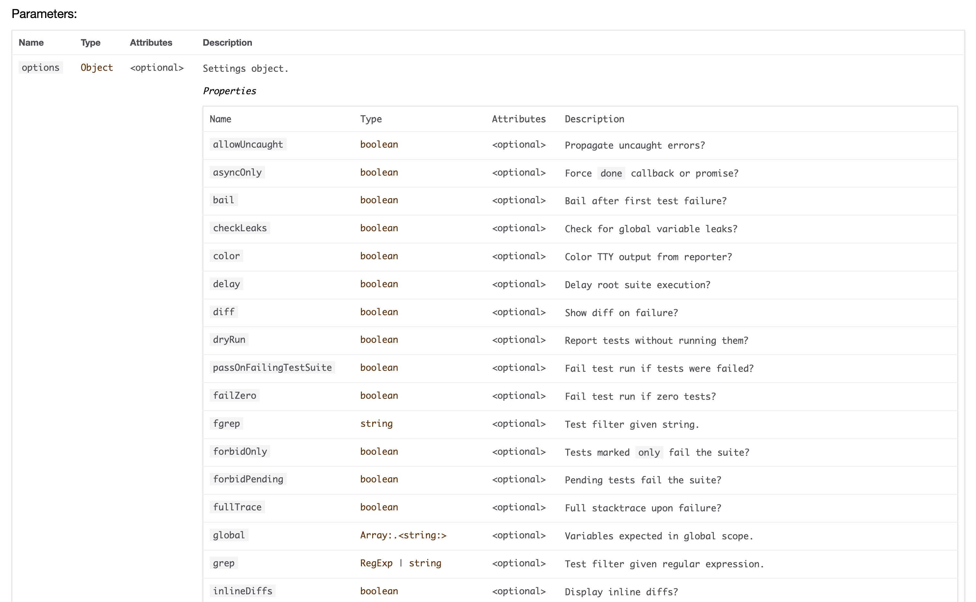Click the forbidPending property name
Image resolution: width=976 pixels, height=602 pixels.
click(x=248, y=479)
